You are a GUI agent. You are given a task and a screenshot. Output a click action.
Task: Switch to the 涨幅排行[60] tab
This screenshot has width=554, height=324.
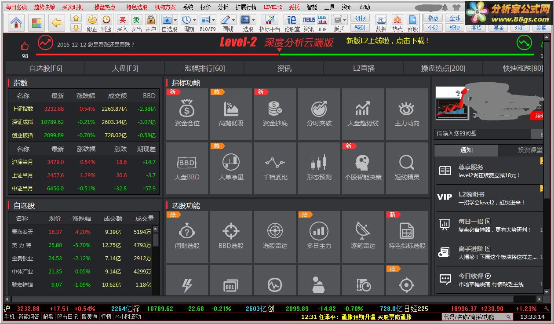(204, 68)
